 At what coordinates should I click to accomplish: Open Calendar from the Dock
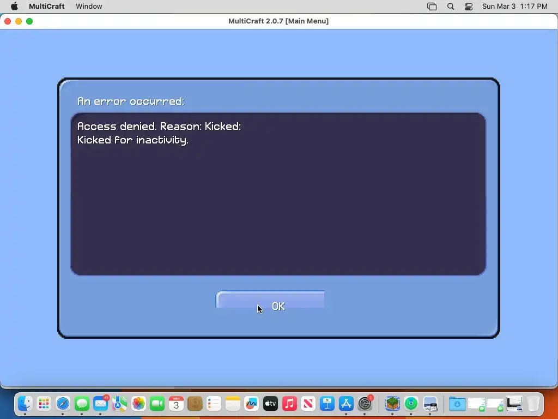[x=176, y=404]
